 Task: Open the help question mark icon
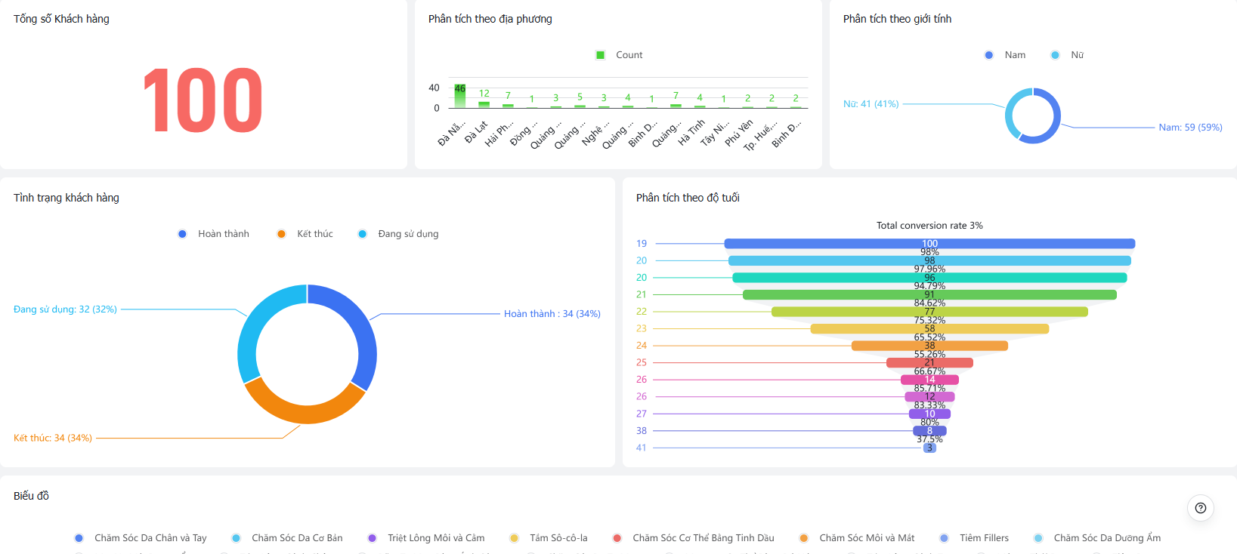point(1201,508)
